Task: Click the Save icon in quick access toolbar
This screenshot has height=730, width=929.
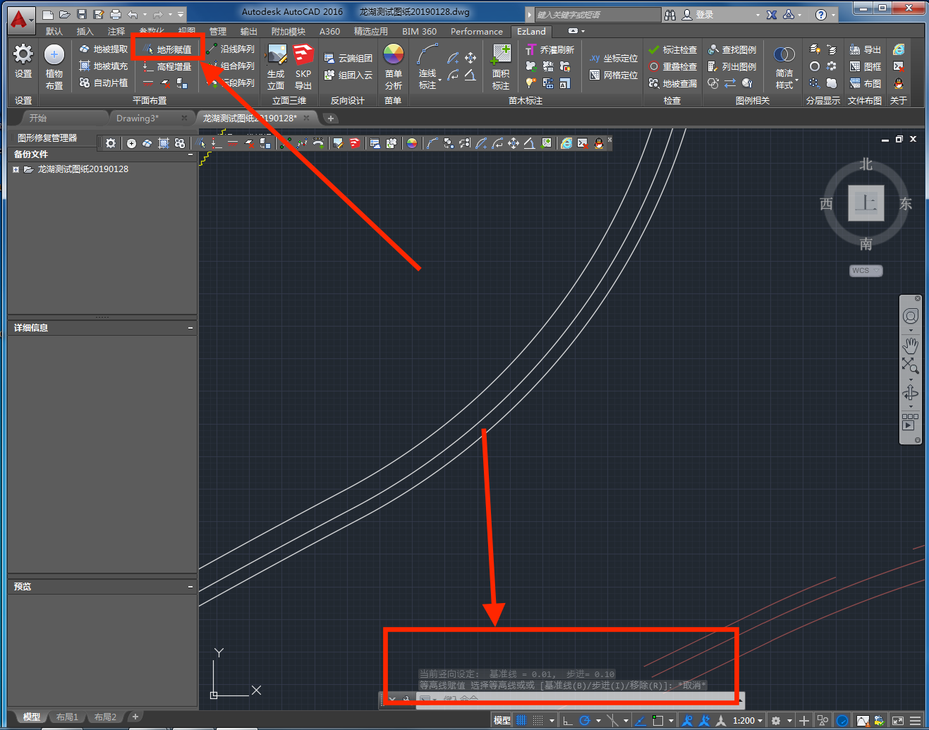Action: point(82,14)
